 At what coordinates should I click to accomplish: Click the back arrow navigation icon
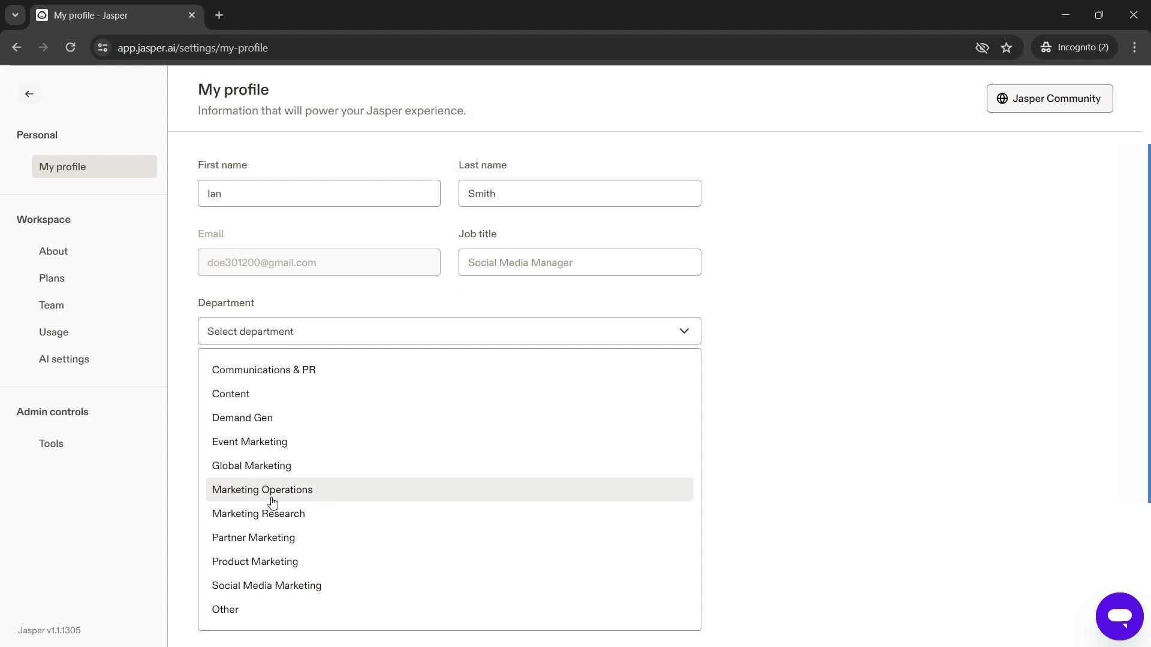click(29, 94)
